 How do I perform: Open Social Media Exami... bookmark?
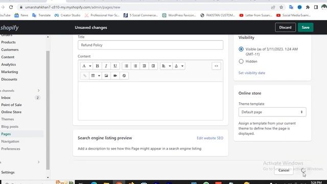point(293,15)
